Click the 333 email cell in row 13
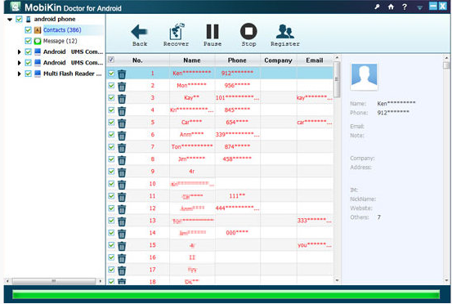Screen dimensions: 452x304 pyautogui.click(x=315, y=221)
